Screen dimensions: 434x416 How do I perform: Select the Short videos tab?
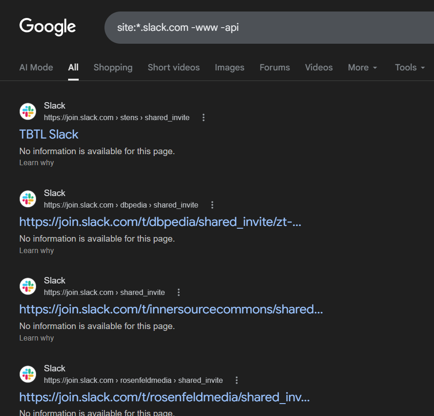pos(174,67)
